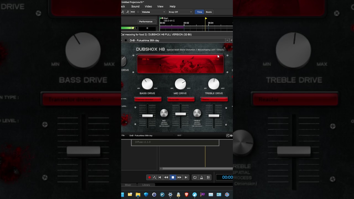Image resolution: width=354 pixels, height=199 pixels.
Task: Toggle the metronome icon
Action: [202, 177]
